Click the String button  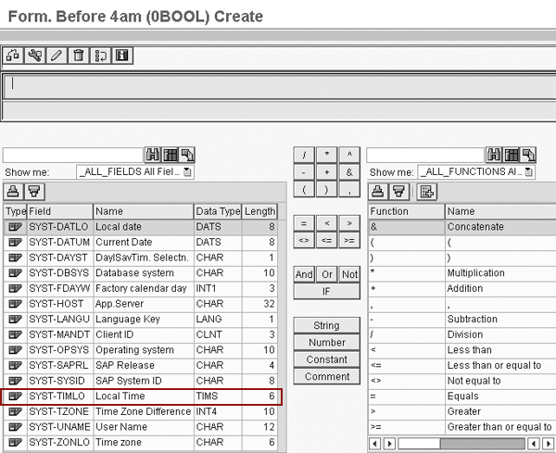tap(326, 326)
